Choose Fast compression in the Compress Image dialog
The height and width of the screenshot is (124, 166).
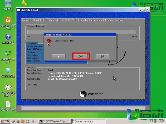(x=81, y=56)
